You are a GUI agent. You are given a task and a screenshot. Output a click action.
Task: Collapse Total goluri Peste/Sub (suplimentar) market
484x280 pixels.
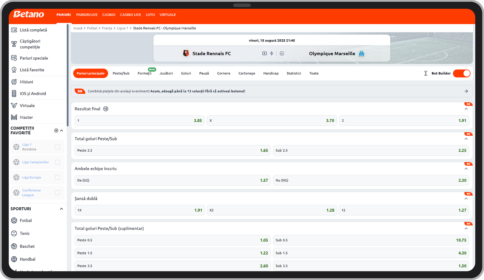[466, 228]
